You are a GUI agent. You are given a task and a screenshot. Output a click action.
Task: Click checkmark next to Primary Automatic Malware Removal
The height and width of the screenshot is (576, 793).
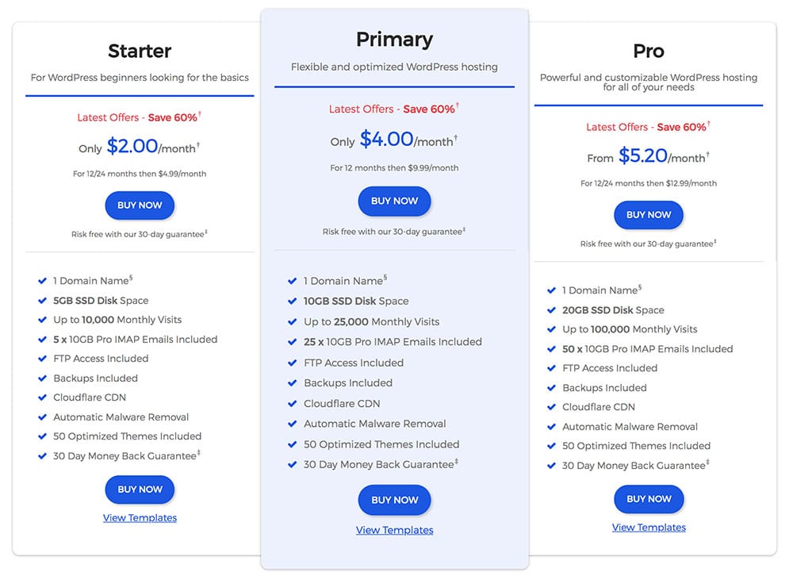[292, 424]
